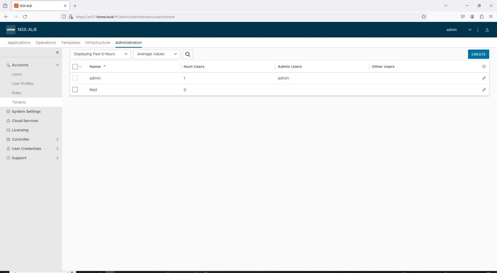Viewport: 497px width, 273px height.
Task: Open the user profile icon in header
Action: coord(487,30)
